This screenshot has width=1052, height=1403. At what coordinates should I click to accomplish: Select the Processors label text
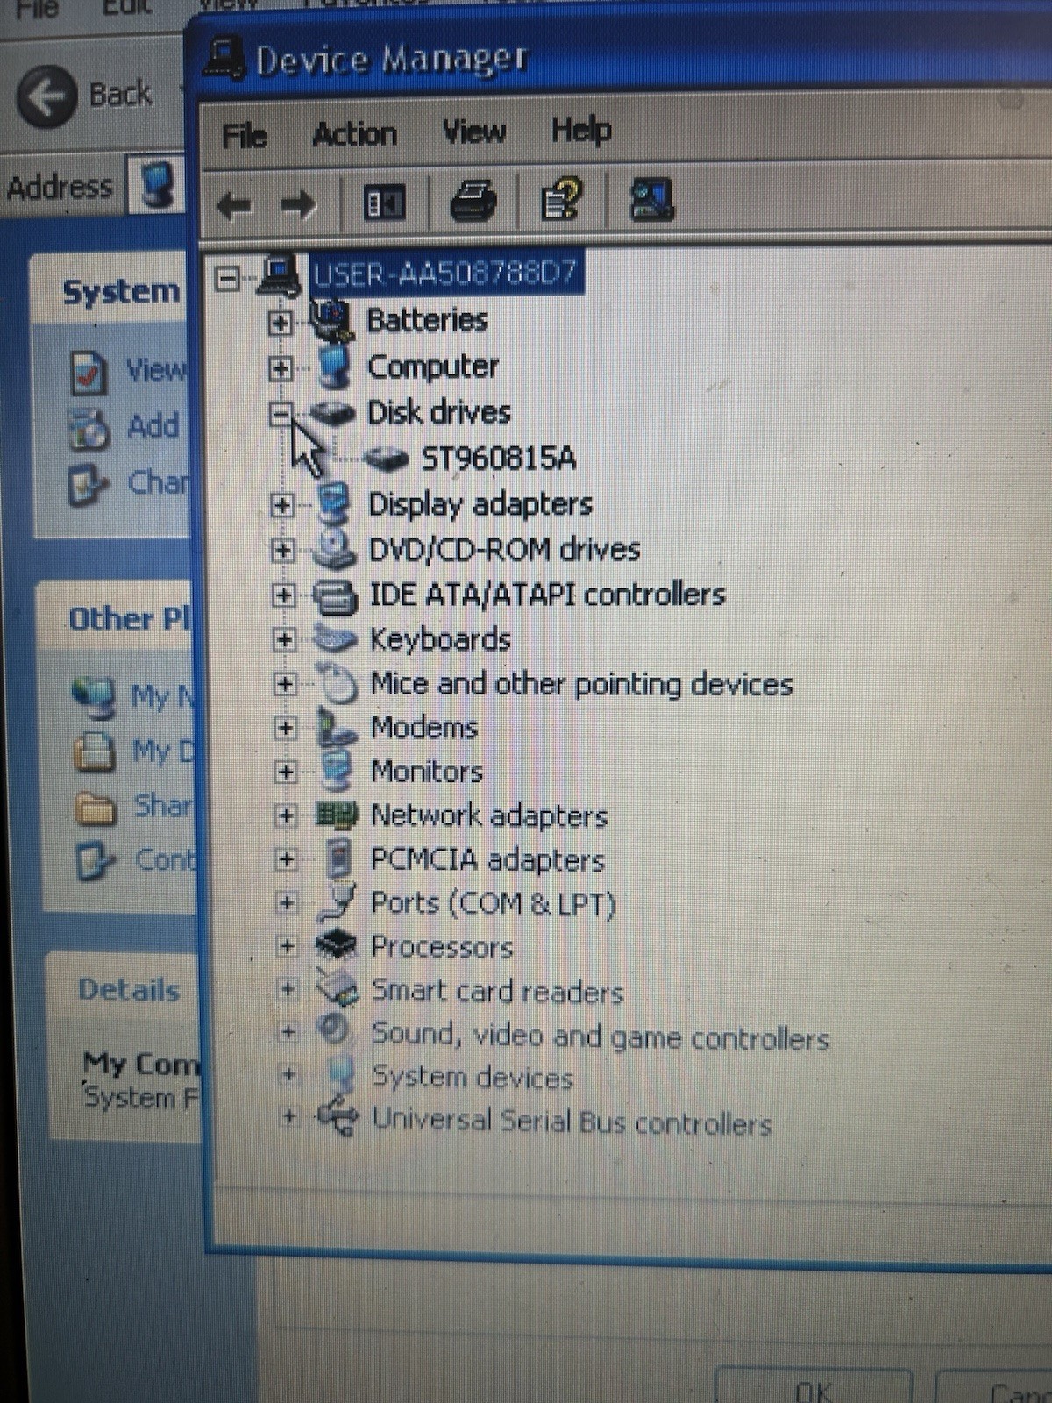click(x=442, y=947)
